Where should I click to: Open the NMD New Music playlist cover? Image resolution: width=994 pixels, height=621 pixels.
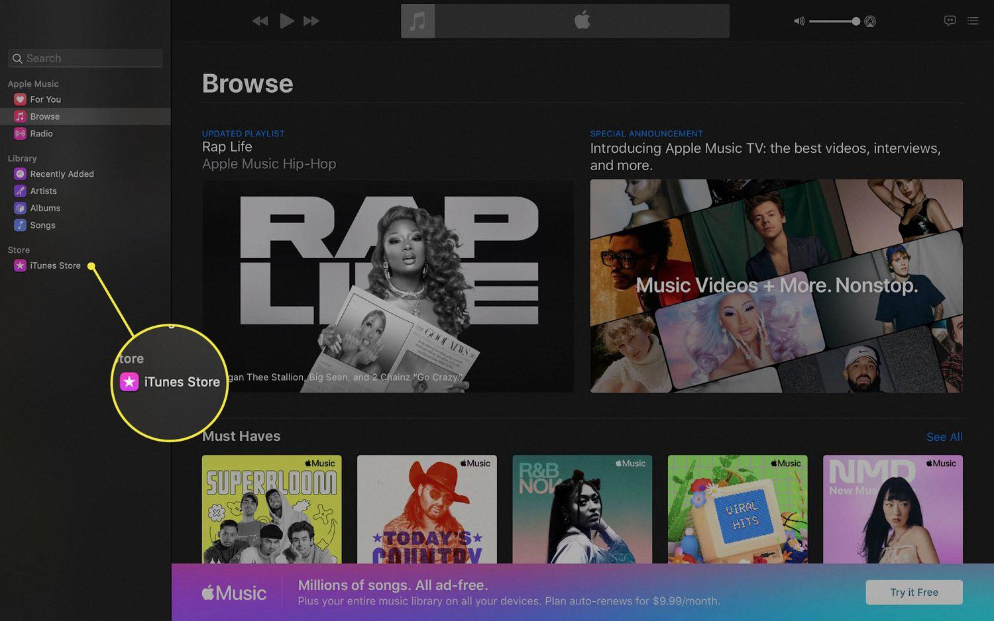coord(893,509)
